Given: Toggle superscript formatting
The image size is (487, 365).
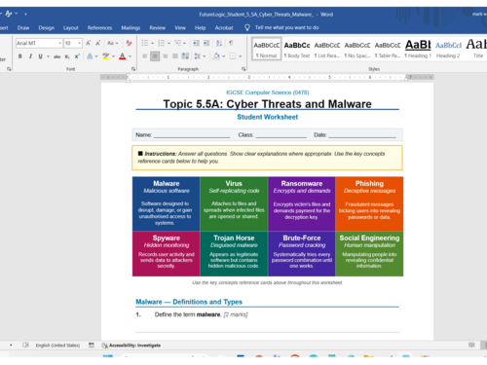Looking at the screenshot, I should (x=77, y=56).
